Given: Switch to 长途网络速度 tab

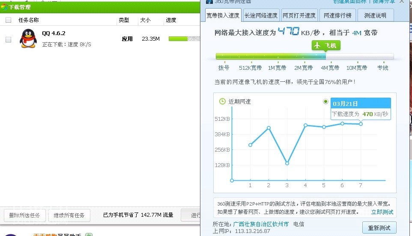Looking at the screenshot, I should (x=261, y=15).
